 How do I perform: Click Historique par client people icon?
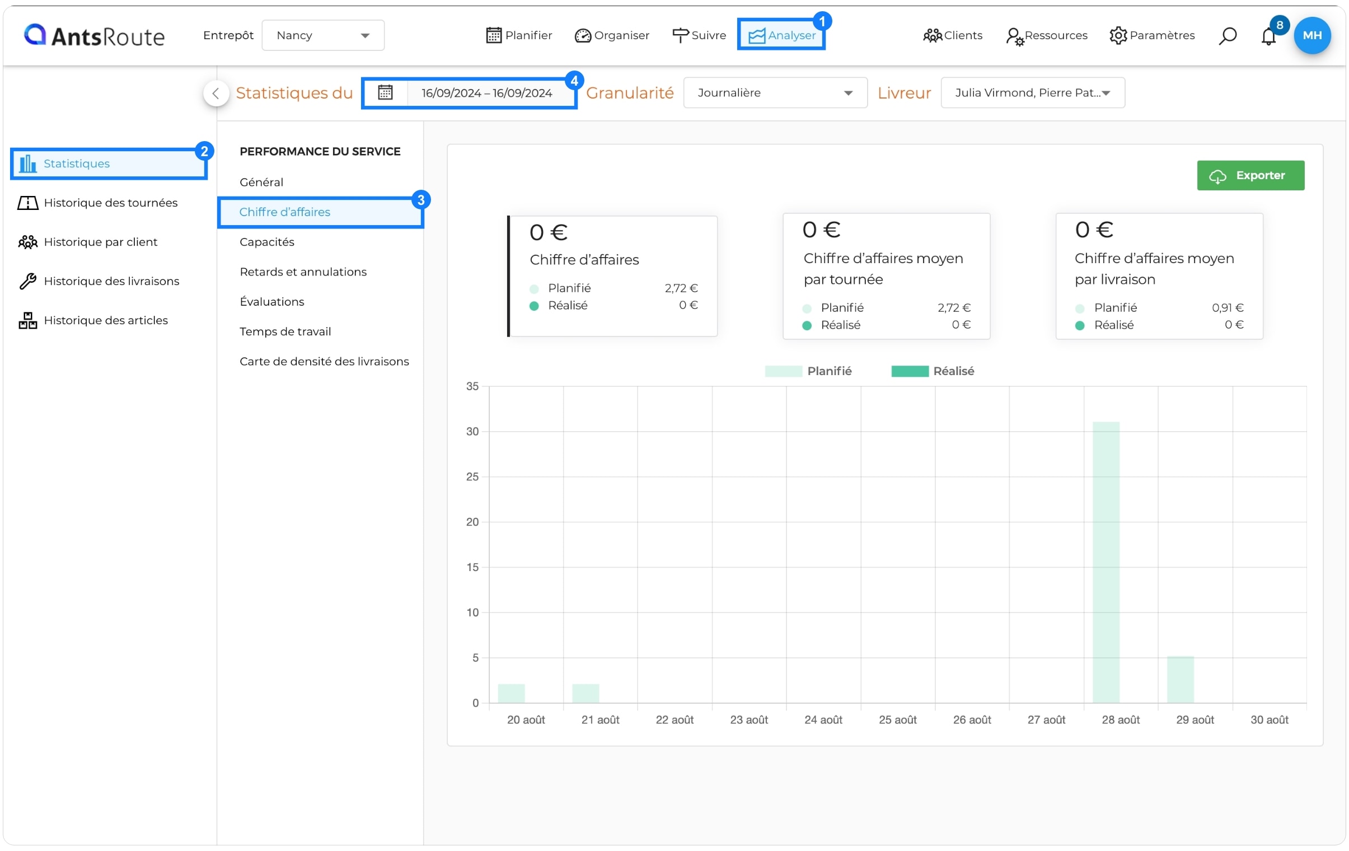[x=27, y=242]
